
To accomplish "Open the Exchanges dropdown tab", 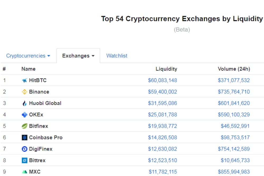I will [x=78, y=56].
